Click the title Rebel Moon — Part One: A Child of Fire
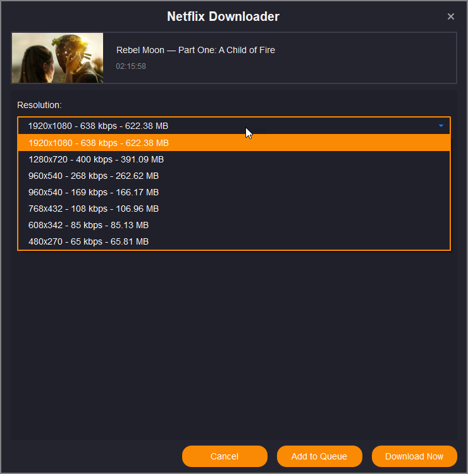 [195, 50]
